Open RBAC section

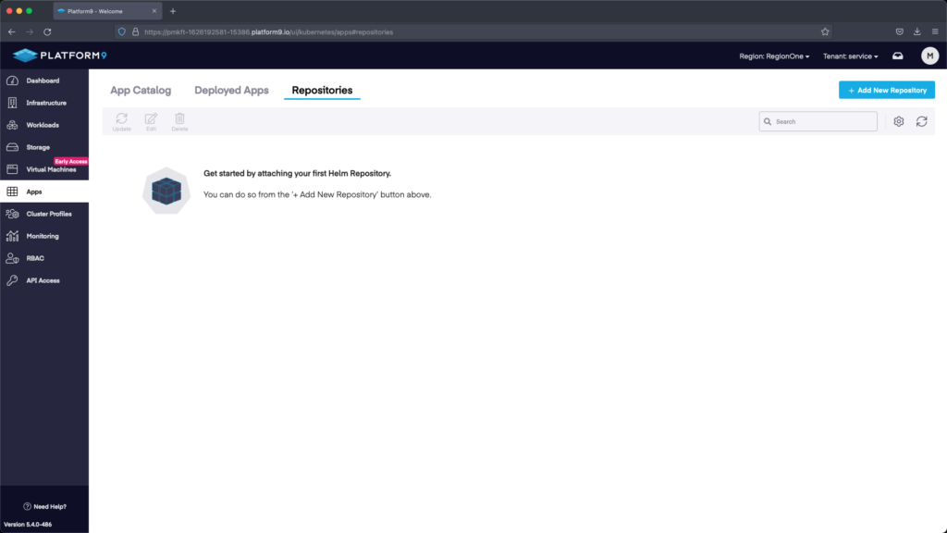click(44, 258)
